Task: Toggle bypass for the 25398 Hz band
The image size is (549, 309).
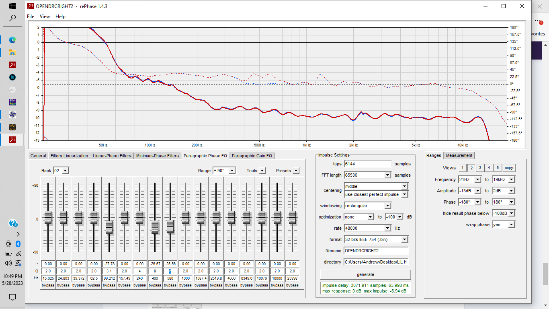Action: (x=292, y=285)
